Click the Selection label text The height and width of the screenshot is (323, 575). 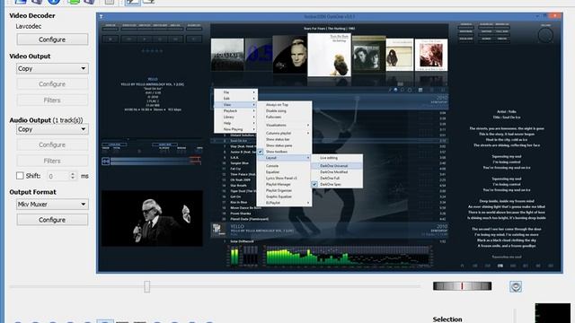447,319
